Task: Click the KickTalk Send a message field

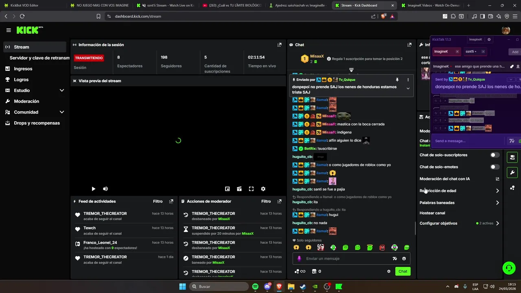Action: 468,141
